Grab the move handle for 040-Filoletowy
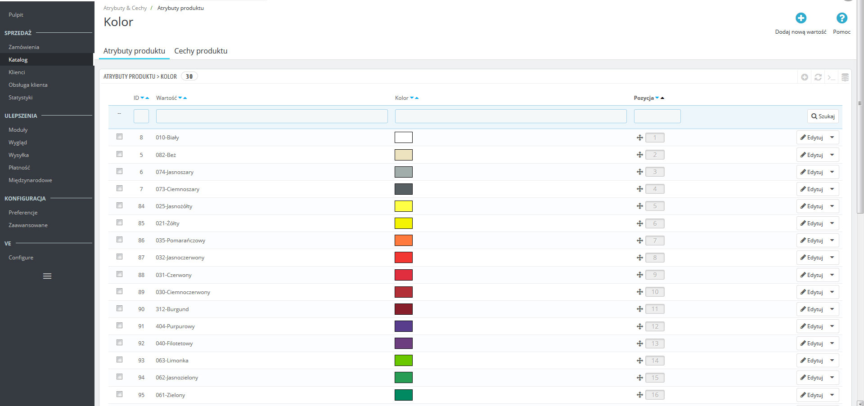 639,344
